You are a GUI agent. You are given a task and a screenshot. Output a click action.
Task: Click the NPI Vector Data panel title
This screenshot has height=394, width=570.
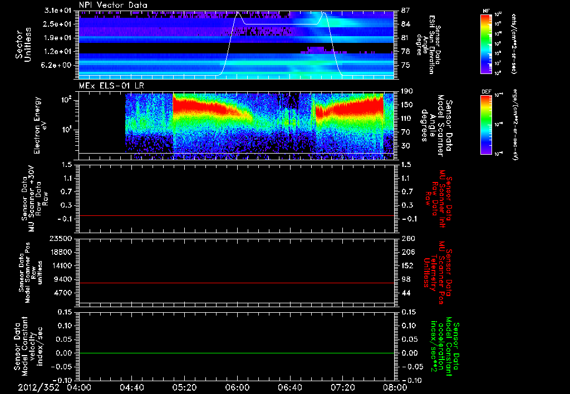point(114,5)
